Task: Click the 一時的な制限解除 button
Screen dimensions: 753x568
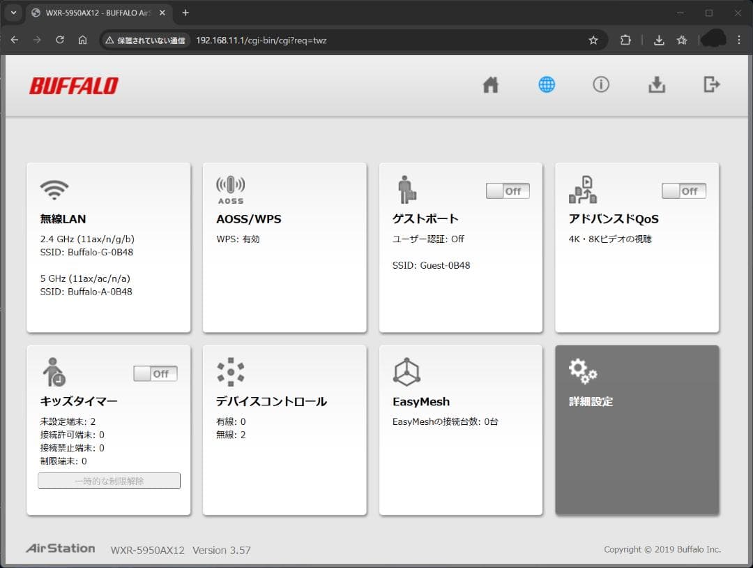Action: point(109,480)
